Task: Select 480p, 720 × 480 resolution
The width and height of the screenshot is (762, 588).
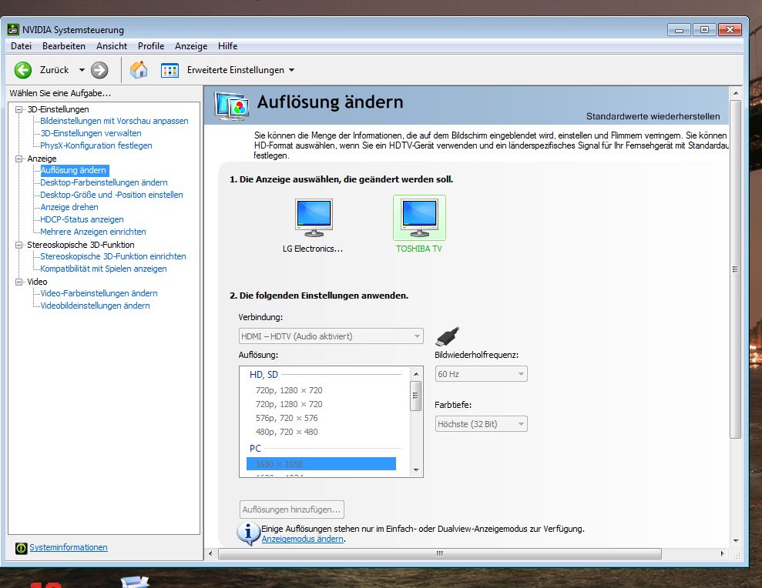Action: 287,432
